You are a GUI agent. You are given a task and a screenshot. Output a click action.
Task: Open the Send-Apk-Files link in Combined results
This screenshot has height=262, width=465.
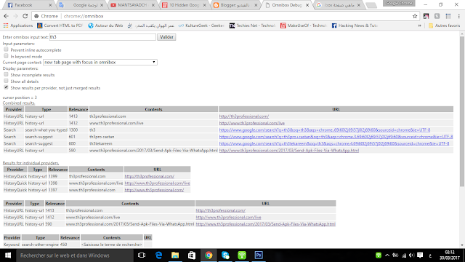coord(289,151)
